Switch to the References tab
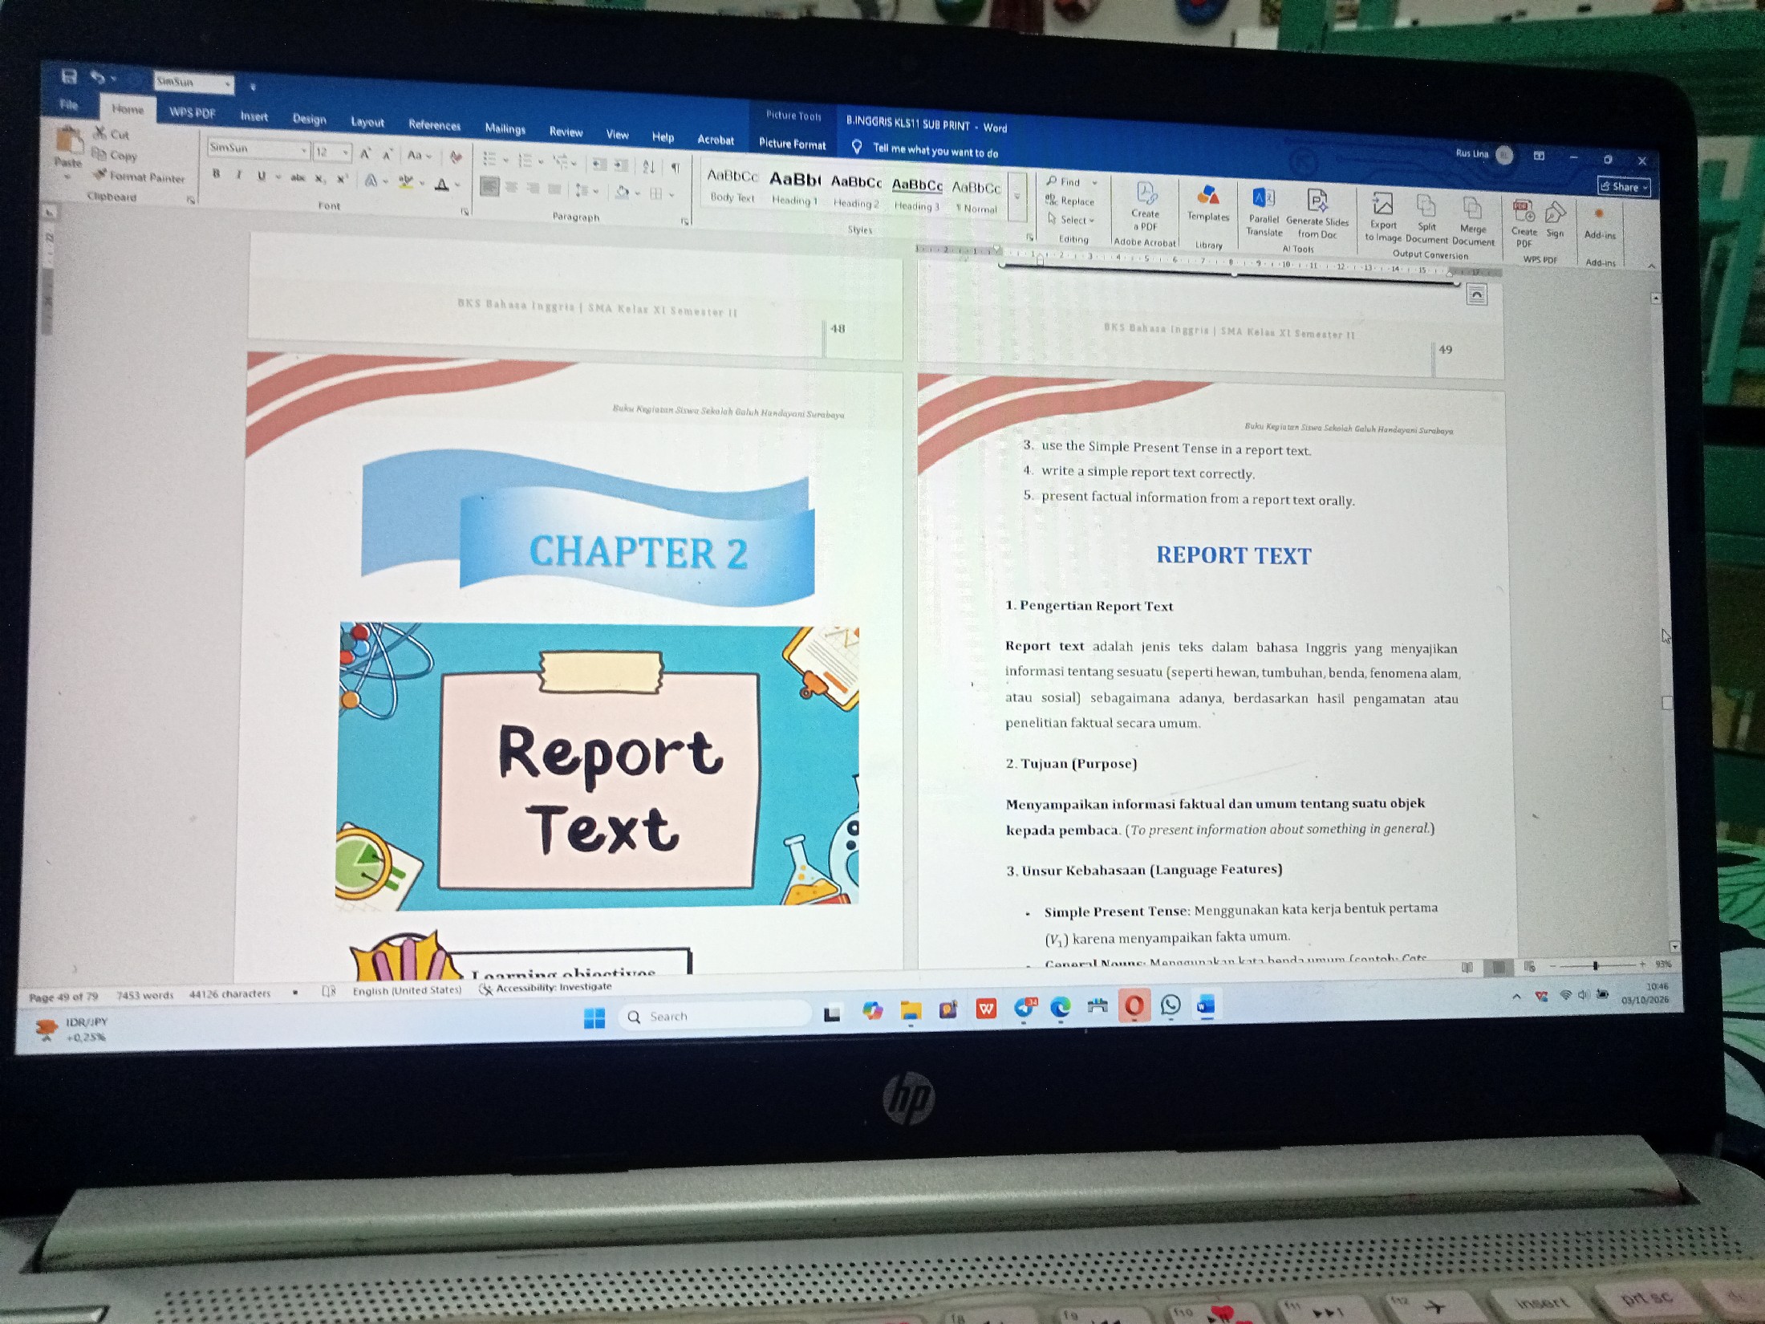This screenshot has width=1765, height=1324. (x=434, y=124)
